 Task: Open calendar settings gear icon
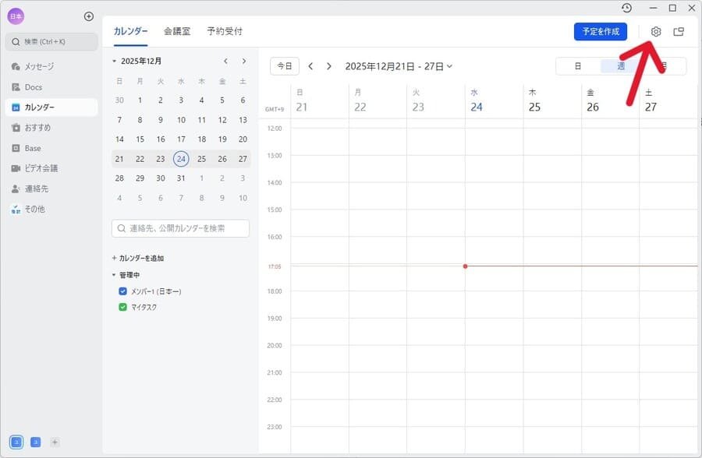point(656,32)
